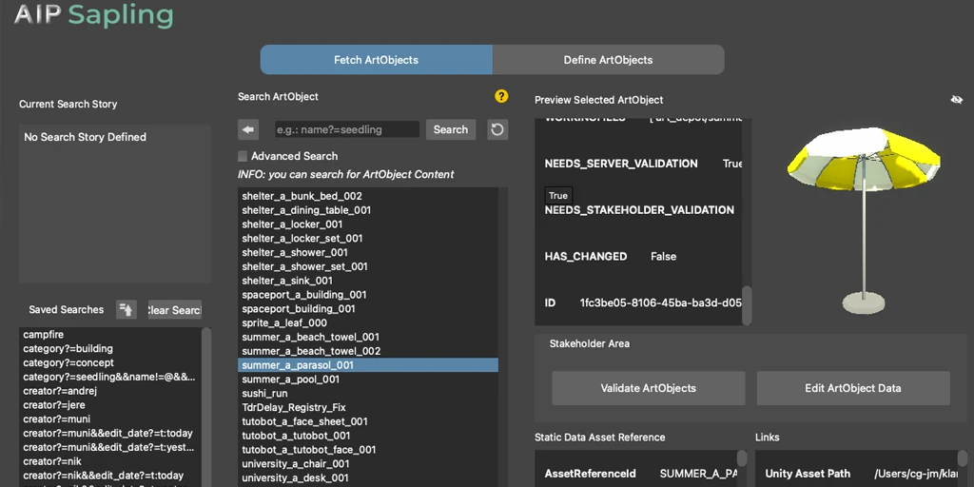Viewport: 974px width, 487px height.
Task: Select summer_a_pool_001 in the list
Action: [368, 379]
